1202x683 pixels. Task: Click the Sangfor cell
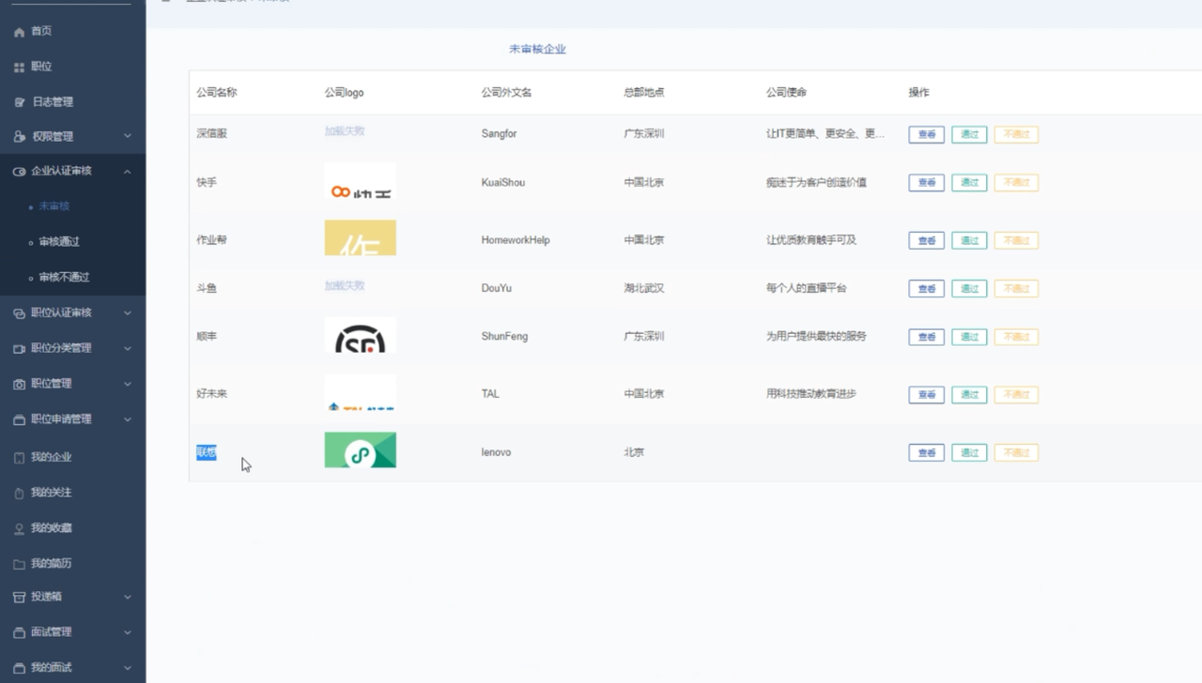(499, 134)
